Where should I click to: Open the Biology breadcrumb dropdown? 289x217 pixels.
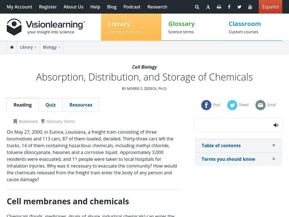52,47
